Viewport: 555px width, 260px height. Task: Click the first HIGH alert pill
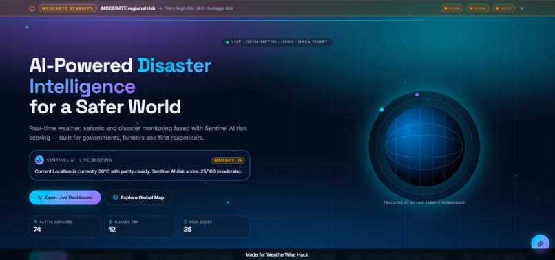tap(452, 8)
